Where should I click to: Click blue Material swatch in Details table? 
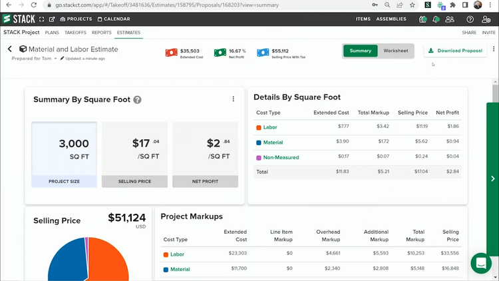259,142
